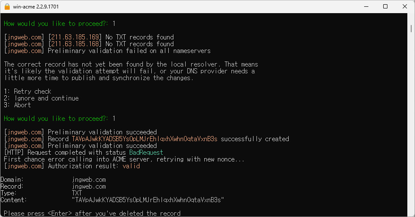Image resolution: width=415 pixels, height=217 pixels.
Task: Click the '1: Retry check' option line
Action: (28, 91)
